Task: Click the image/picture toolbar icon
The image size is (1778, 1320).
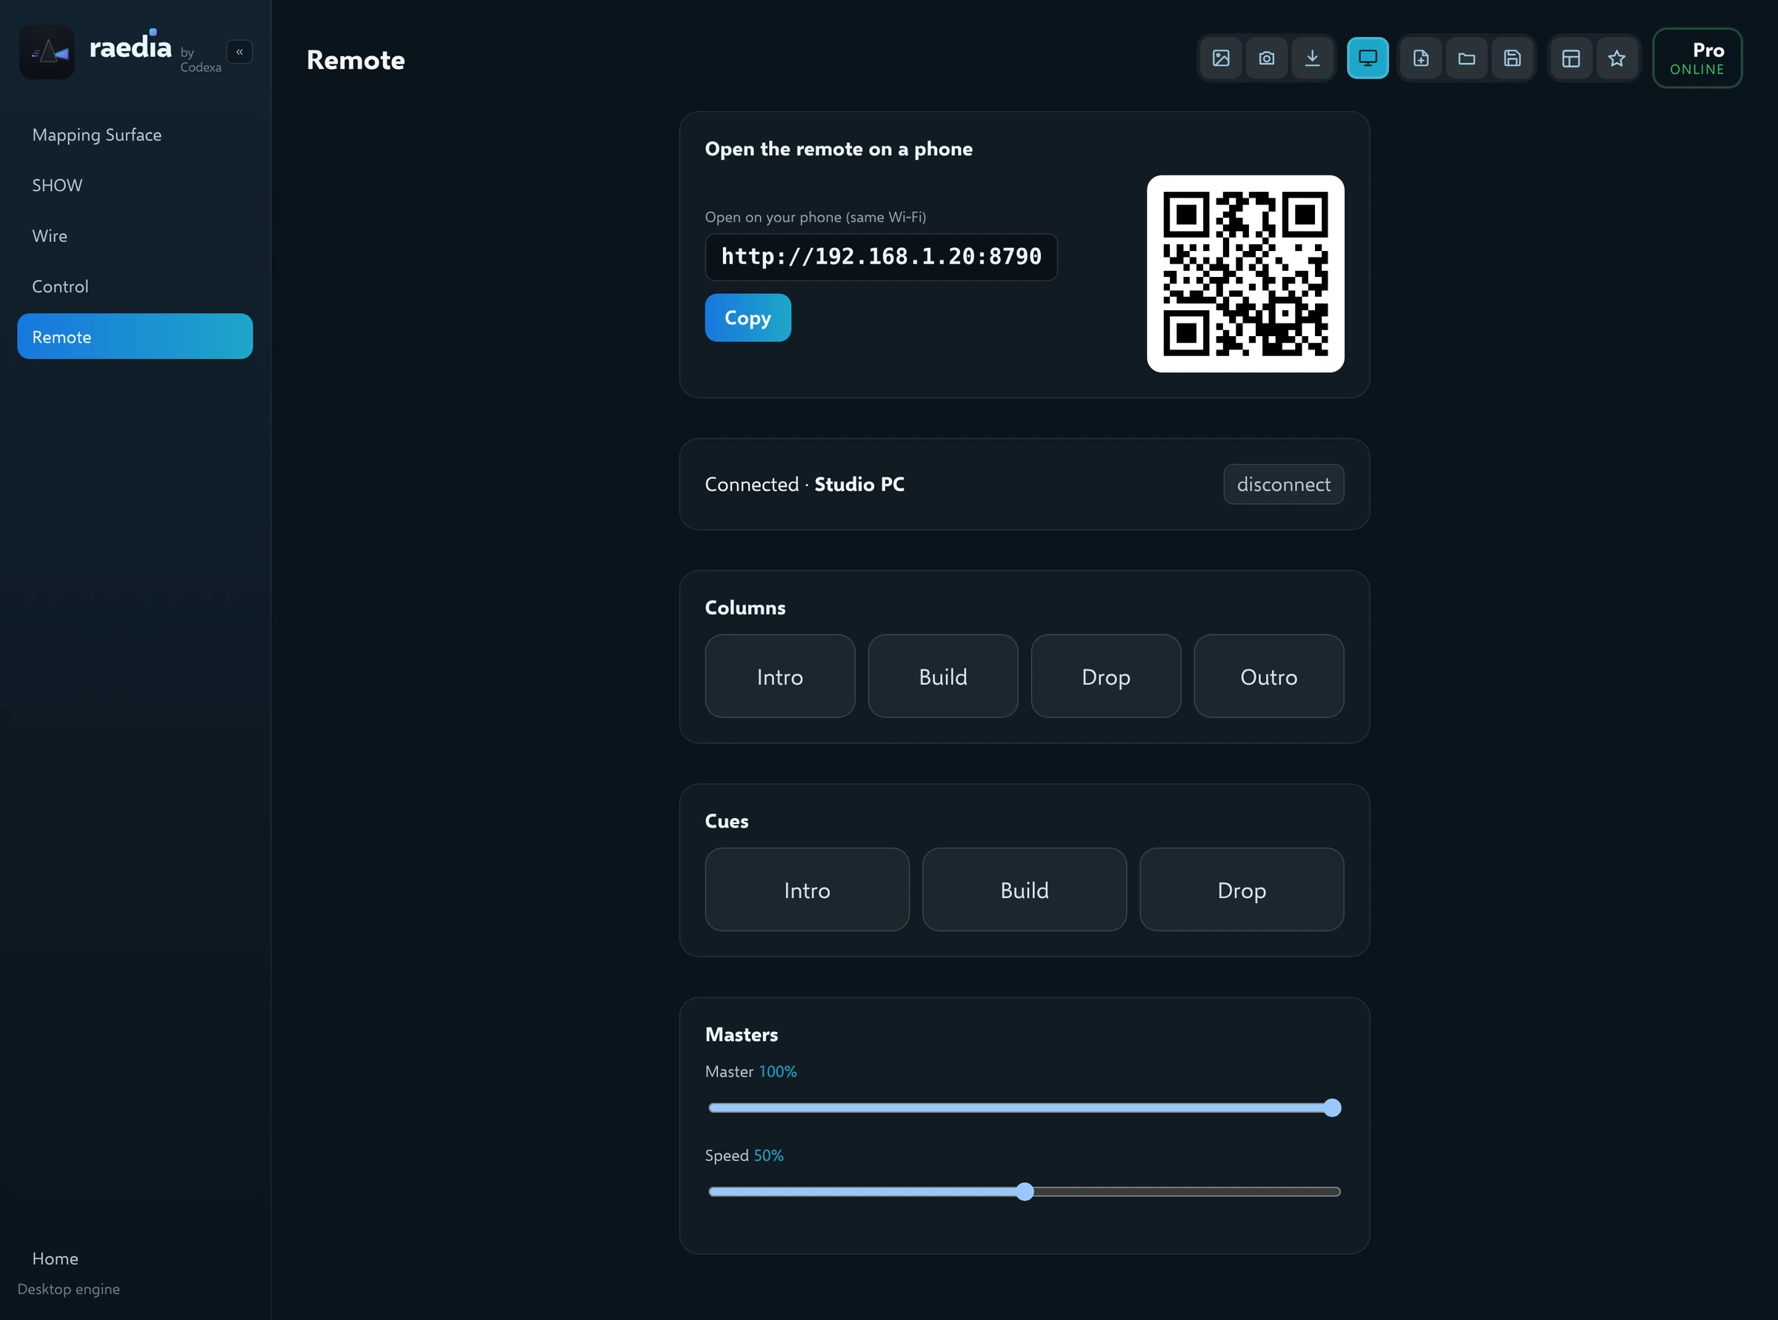Action: coord(1221,58)
